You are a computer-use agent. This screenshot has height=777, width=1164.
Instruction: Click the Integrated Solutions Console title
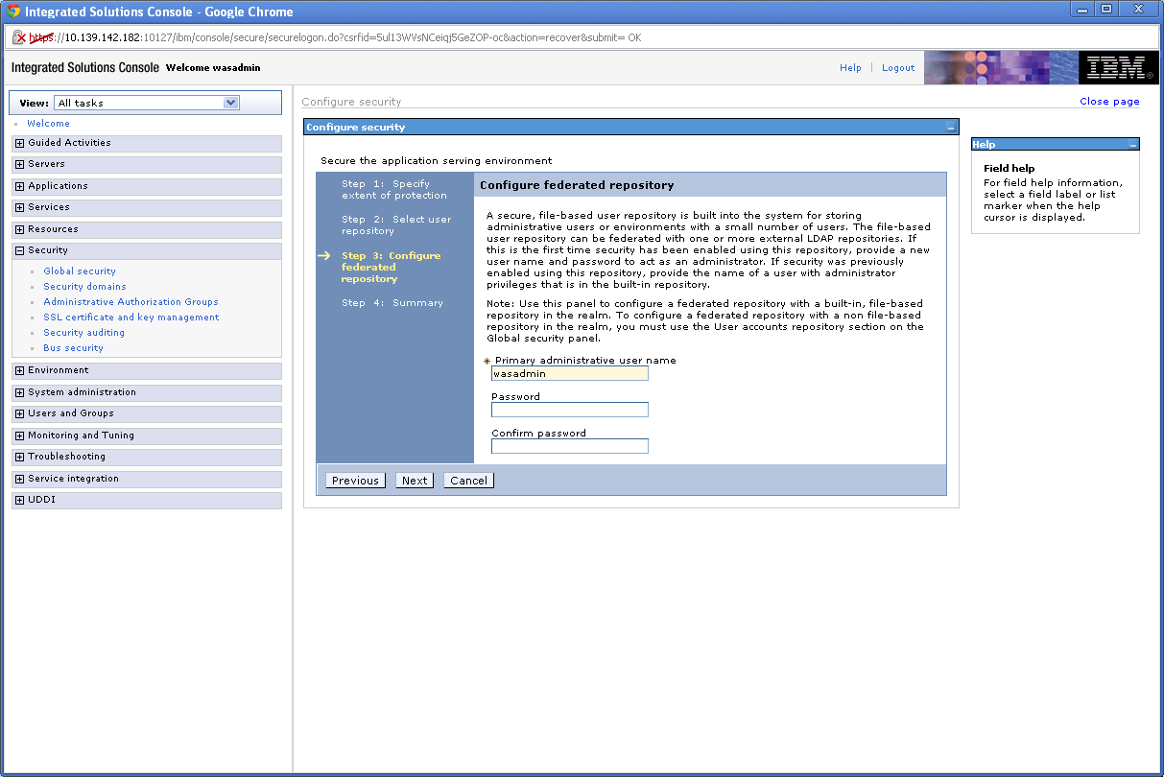point(84,68)
